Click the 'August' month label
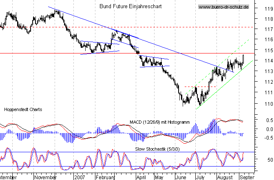This screenshot has width=274, height=180. coord(225,178)
